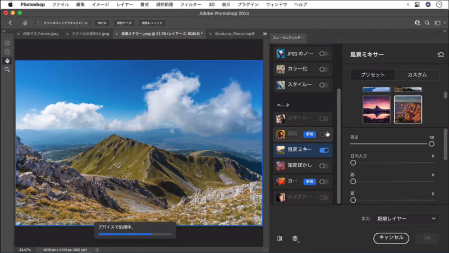
Task: Select the Hand tool in left toolbar
Action: pyautogui.click(x=7, y=61)
